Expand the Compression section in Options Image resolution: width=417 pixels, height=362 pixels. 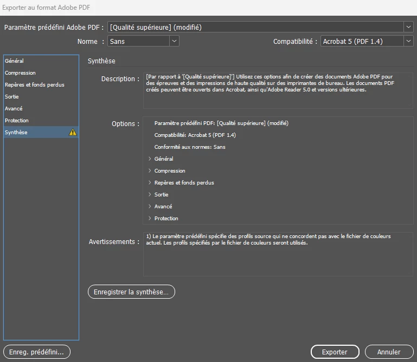[150, 170]
